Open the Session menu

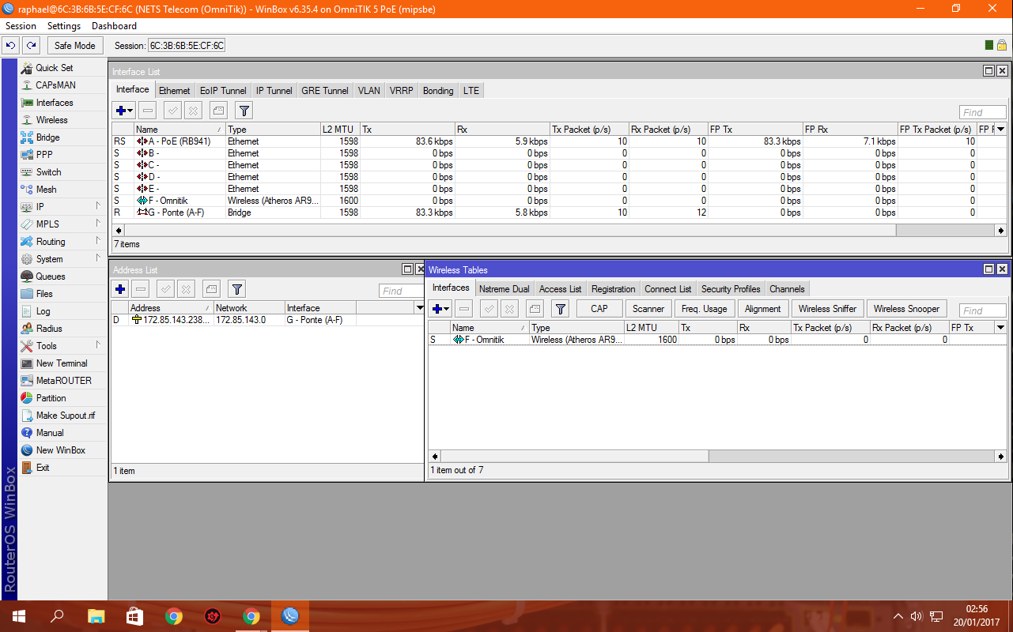click(x=21, y=26)
